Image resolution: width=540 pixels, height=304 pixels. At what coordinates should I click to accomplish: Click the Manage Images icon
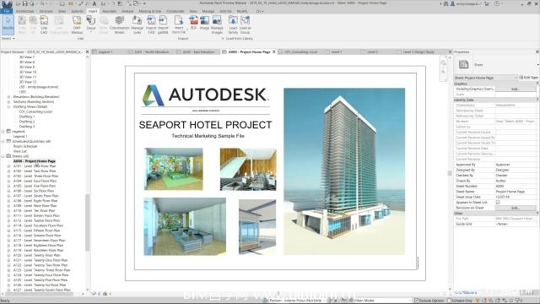point(217,24)
